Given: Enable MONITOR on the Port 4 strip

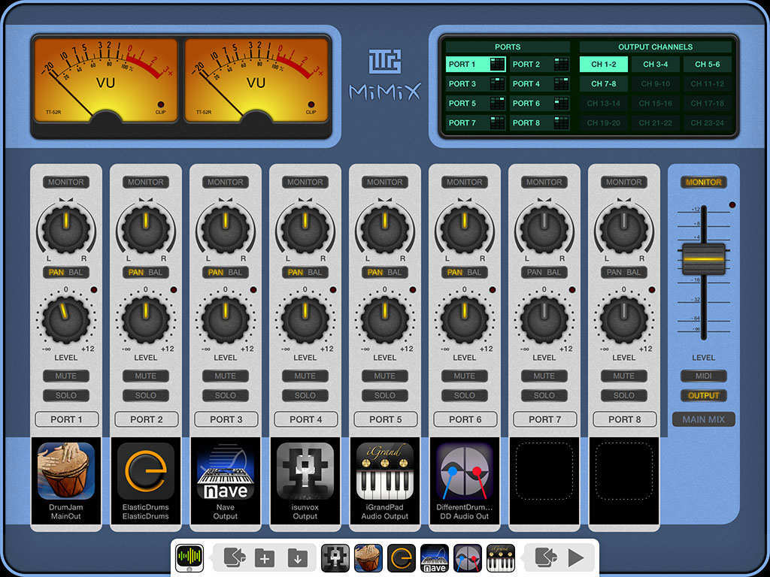Looking at the screenshot, I should click(x=305, y=182).
